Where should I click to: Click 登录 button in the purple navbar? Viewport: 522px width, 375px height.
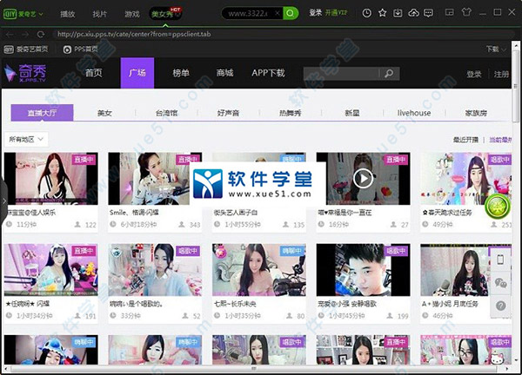click(474, 75)
